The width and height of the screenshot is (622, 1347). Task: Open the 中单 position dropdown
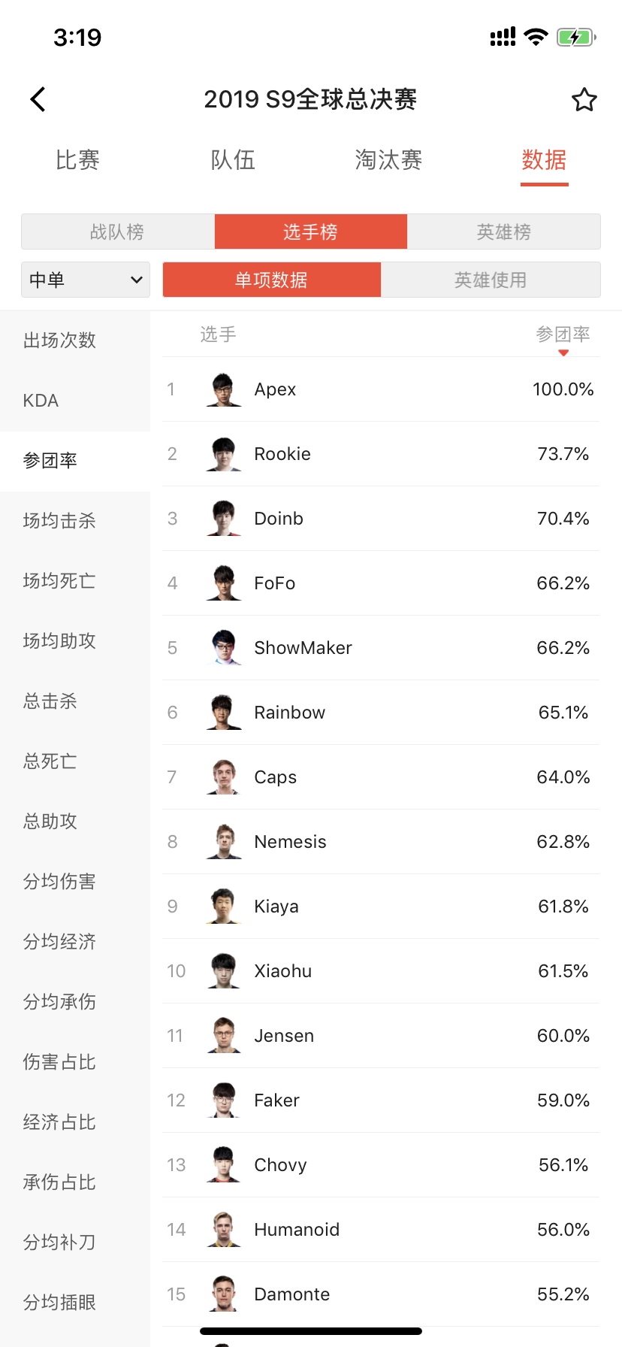click(x=85, y=279)
